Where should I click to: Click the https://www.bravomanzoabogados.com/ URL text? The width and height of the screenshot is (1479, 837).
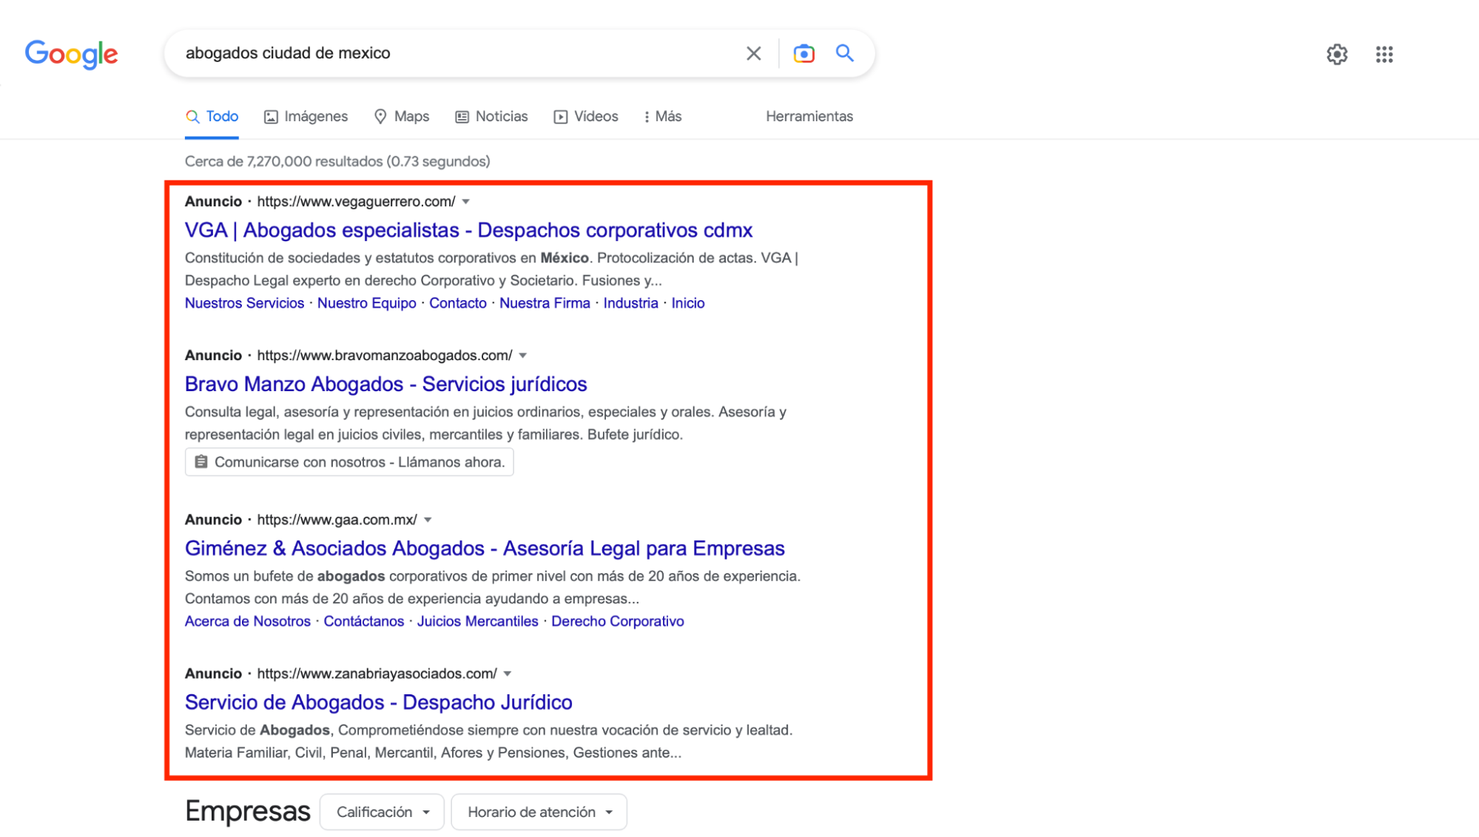385,356
